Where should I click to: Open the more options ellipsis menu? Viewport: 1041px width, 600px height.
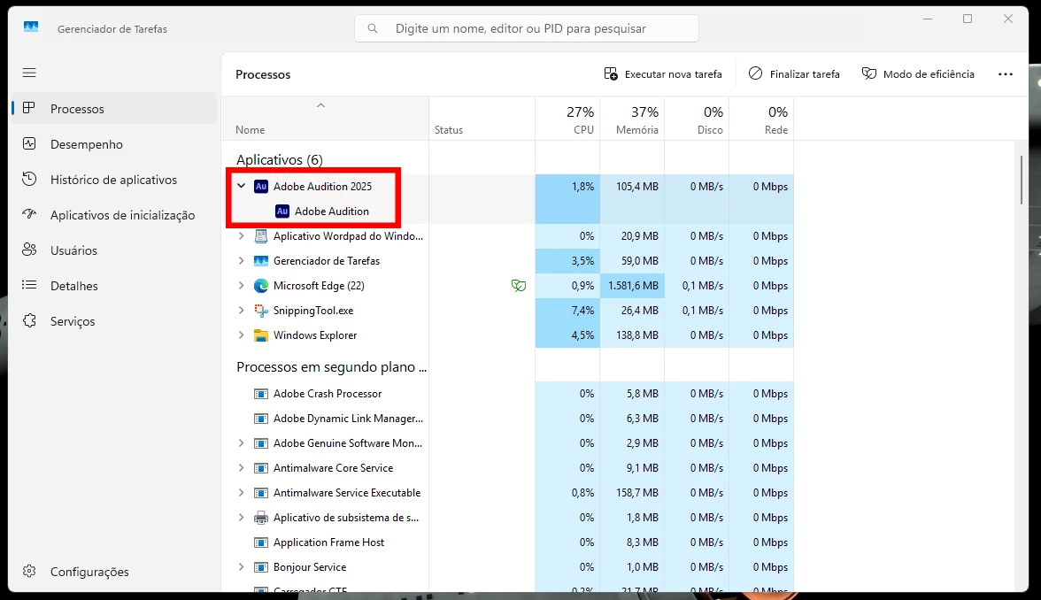(x=1006, y=73)
